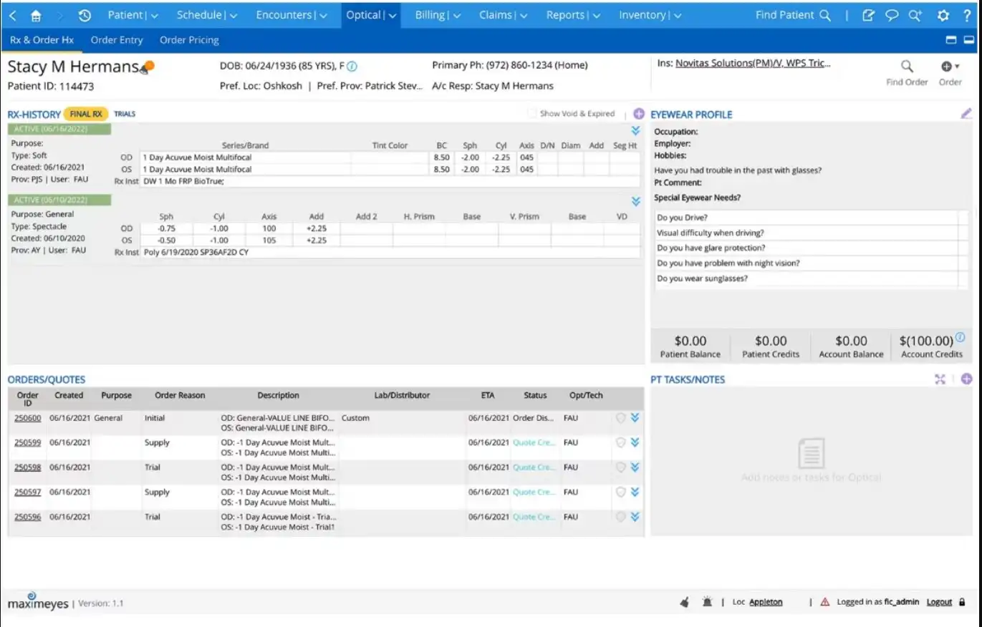Click the Logout link
982x627 pixels.
coord(938,601)
